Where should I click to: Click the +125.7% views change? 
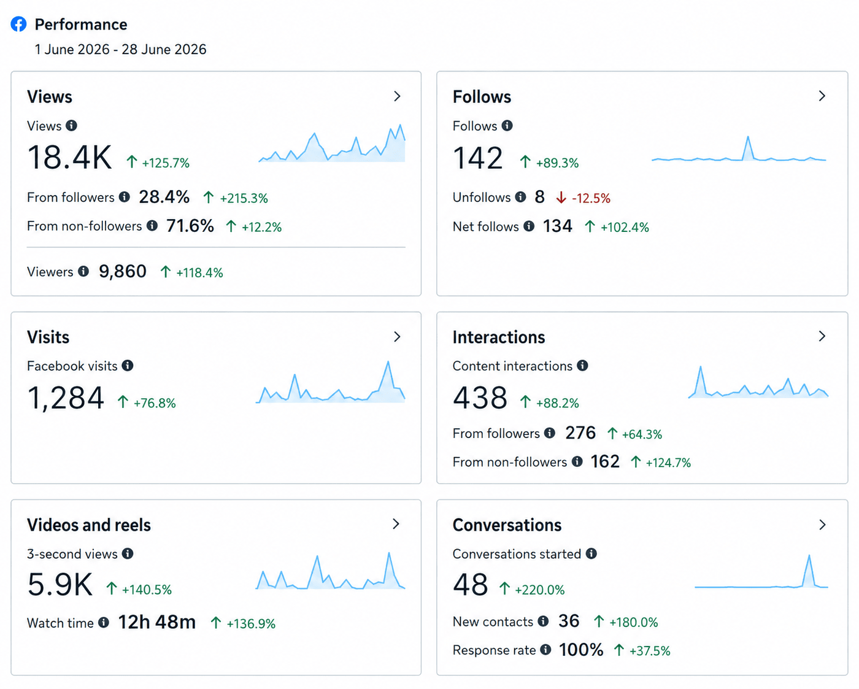click(166, 163)
